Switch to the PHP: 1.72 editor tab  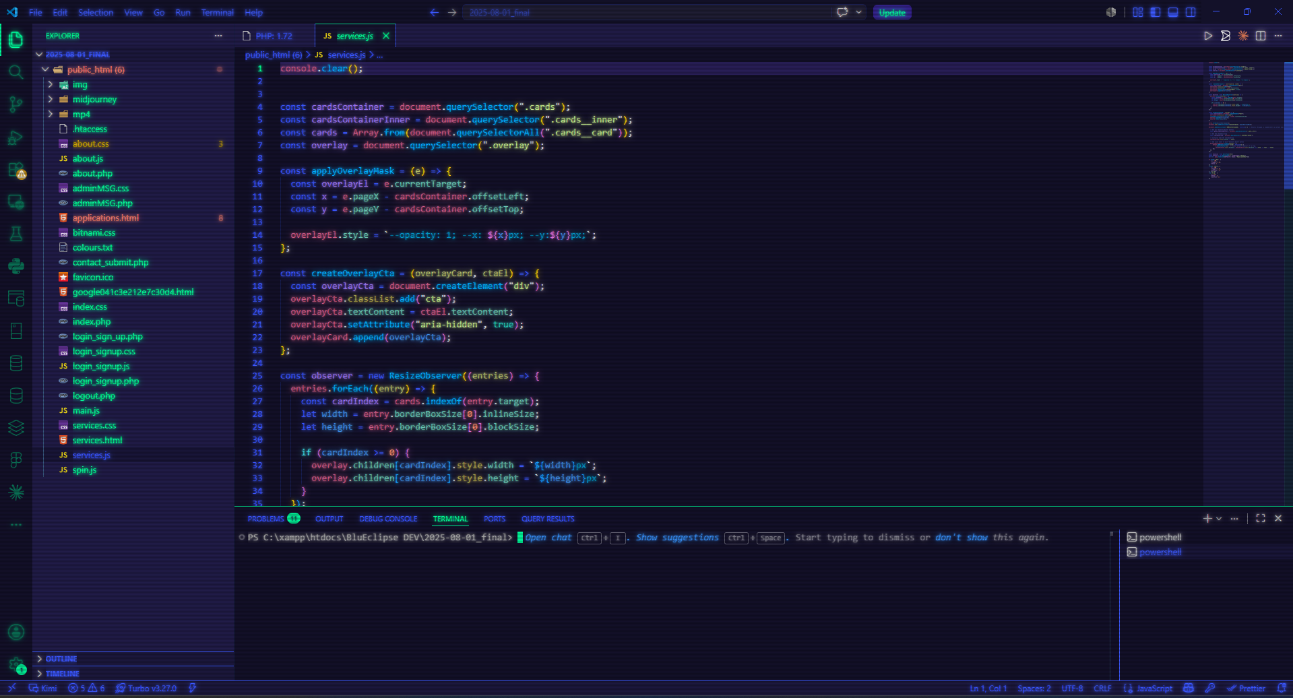[x=274, y=36]
